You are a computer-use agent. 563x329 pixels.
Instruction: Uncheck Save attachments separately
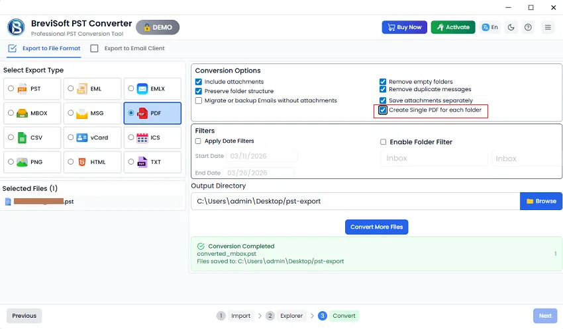tap(383, 100)
